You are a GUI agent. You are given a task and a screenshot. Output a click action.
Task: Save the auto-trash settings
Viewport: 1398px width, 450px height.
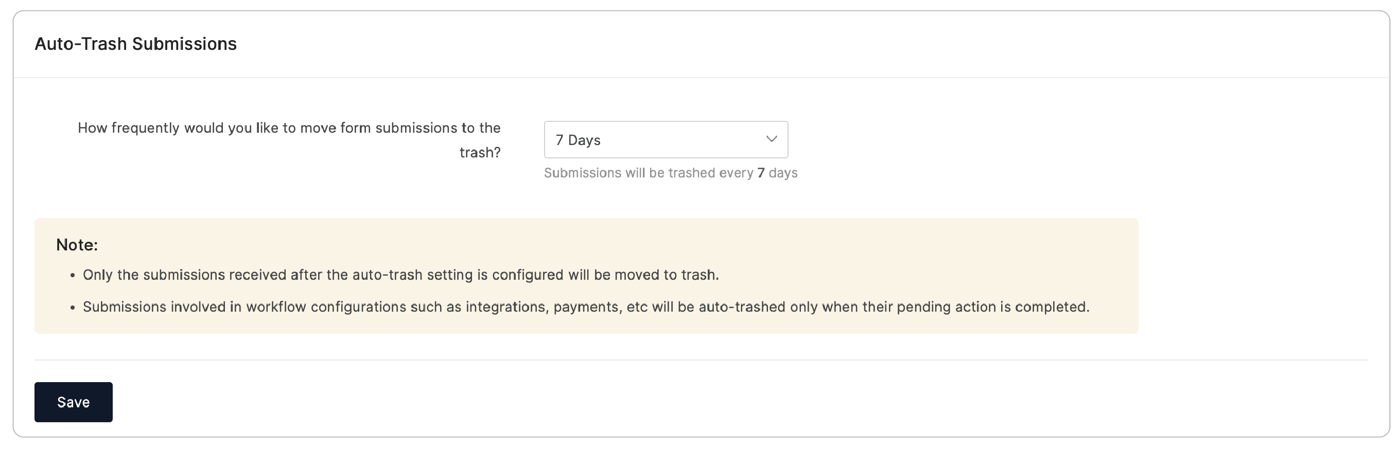coord(73,402)
